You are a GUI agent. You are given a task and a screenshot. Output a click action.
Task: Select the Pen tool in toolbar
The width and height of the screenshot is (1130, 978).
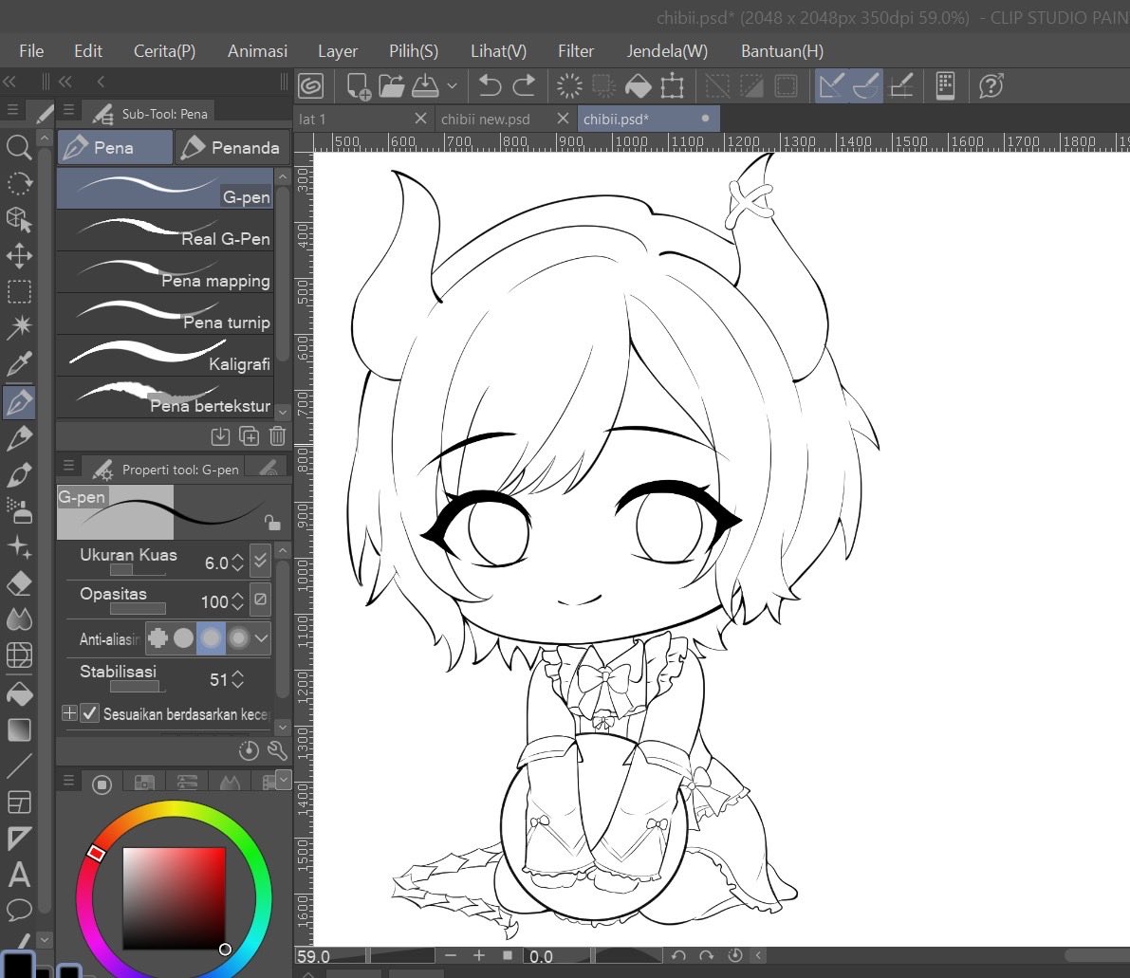point(19,401)
